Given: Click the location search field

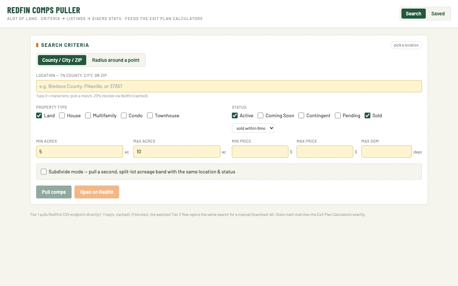Looking at the screenshot, I should click(x=229, y=86).
